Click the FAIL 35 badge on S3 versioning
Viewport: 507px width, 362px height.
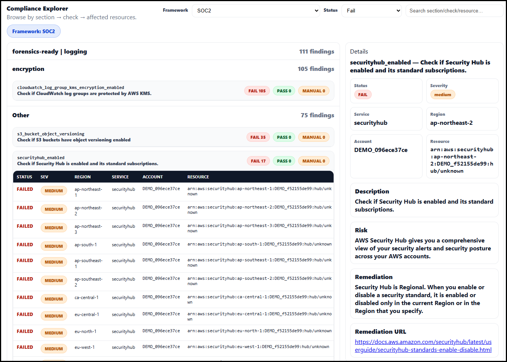(x=258, y=137)
